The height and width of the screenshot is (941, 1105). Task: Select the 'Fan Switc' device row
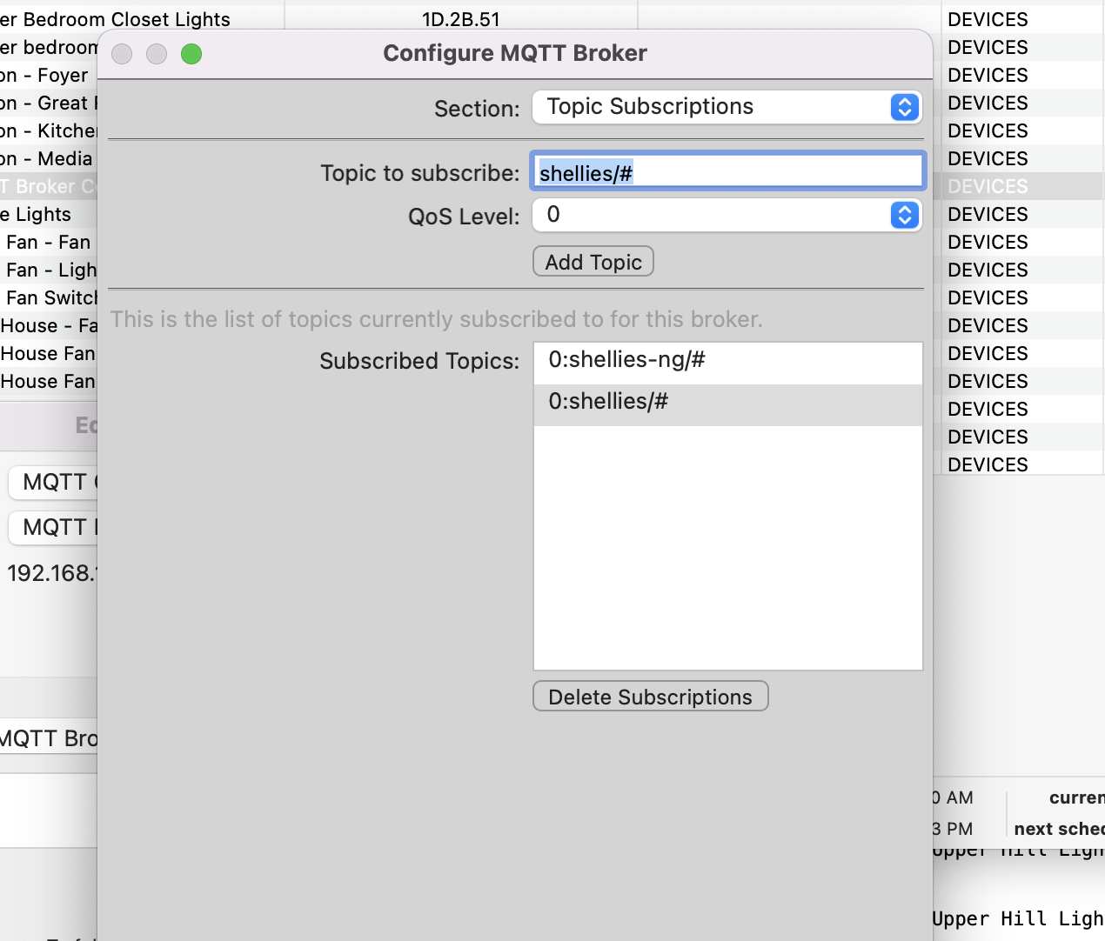tap(49, 297)
